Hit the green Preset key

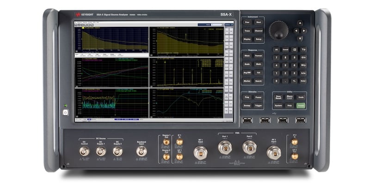(x=301, y=105)
